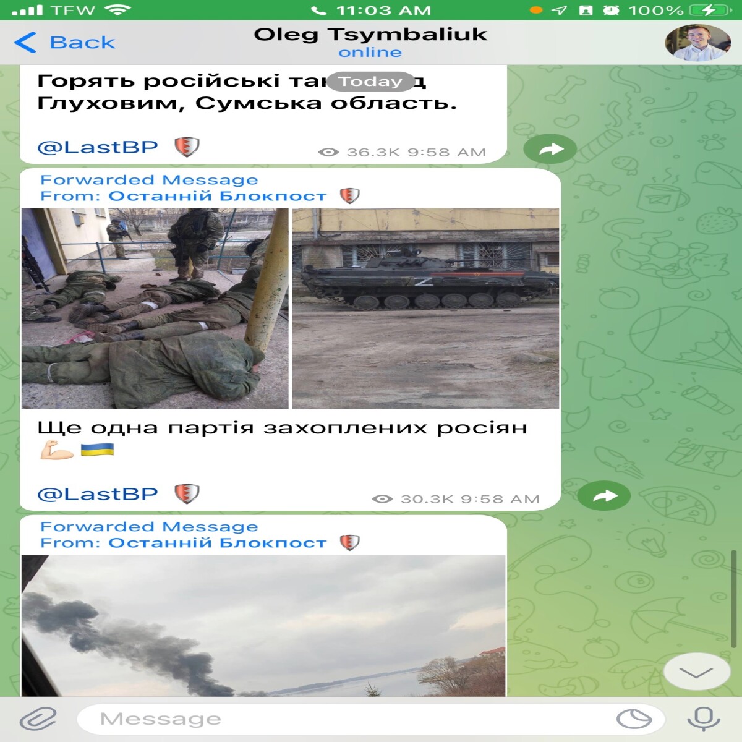The height and width of the screenshot is (742, 742).
Task: Tap the 9:58 AM timestamp of 30.3K message
Action: click(x=500, y=499)
